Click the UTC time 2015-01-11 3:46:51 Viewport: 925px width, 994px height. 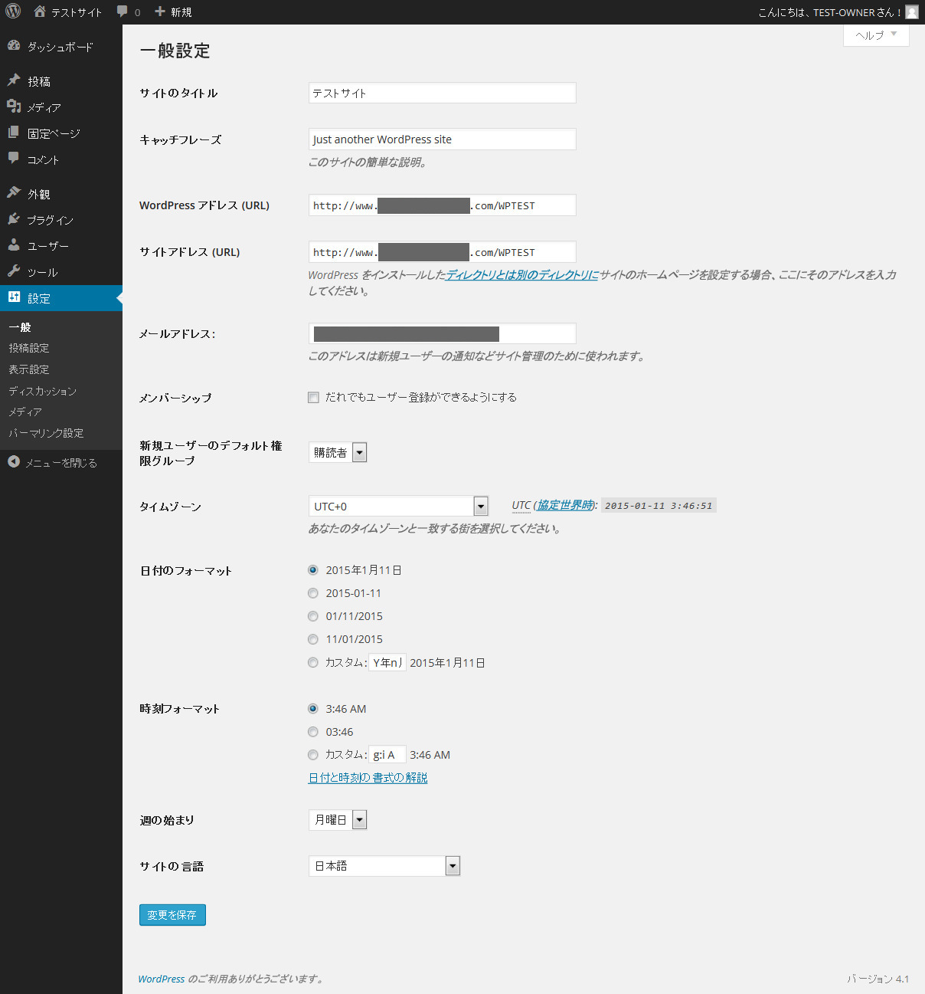[x=659, y=506]
